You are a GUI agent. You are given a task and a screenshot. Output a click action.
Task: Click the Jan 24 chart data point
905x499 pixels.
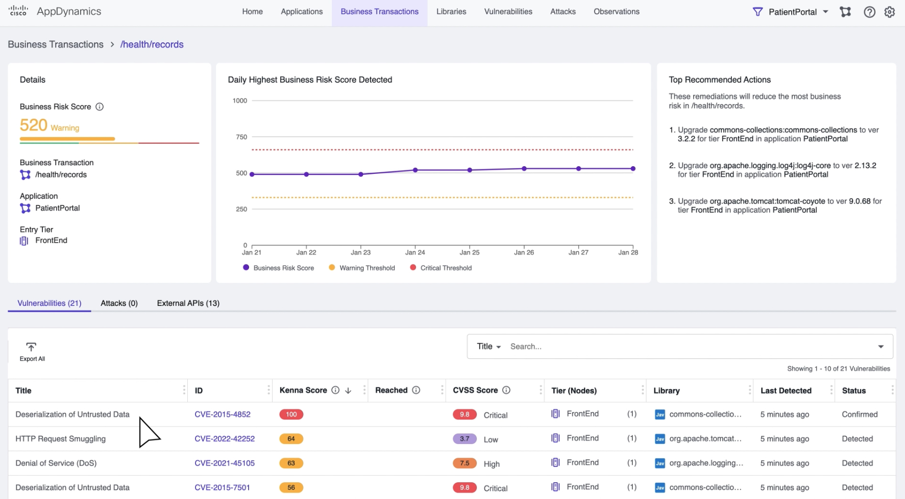click(x=415, y=170)
